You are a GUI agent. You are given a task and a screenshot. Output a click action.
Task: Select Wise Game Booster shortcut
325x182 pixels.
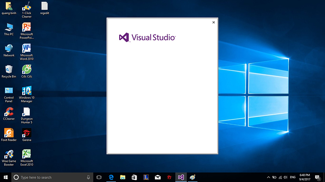8,158
